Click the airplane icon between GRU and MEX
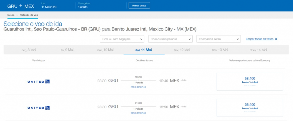This screenshot has height=121, width=293. click(x=20, y=6)
